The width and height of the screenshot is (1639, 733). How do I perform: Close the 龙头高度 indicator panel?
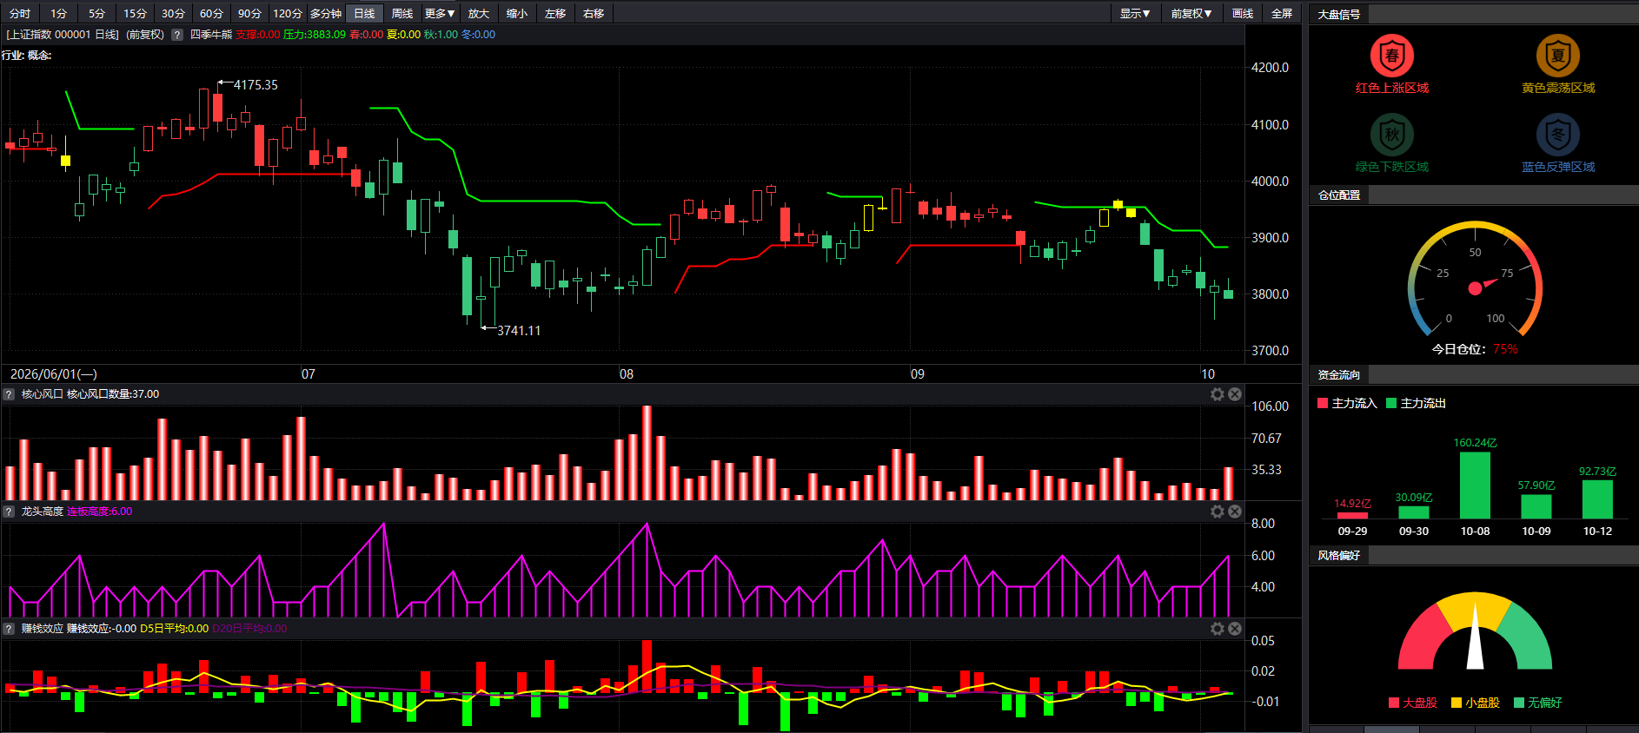coord(1235,512)
